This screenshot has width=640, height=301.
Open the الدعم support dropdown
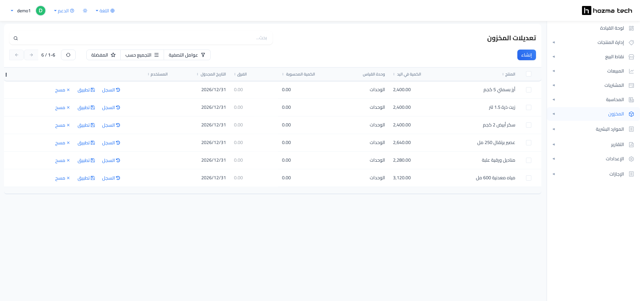pyautogui.click(x=64, y=11)
